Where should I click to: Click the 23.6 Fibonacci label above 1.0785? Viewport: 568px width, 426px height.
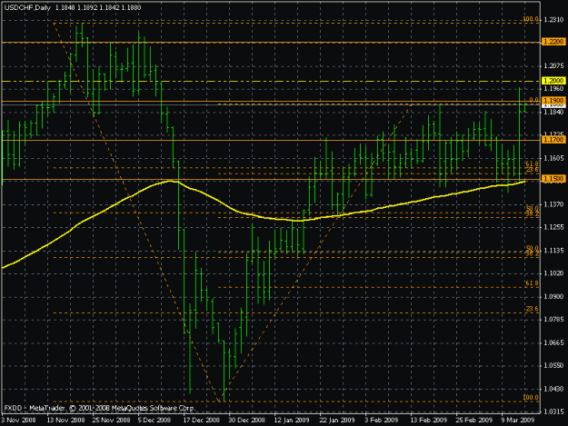pyautogui.click(x=533, y=309)
